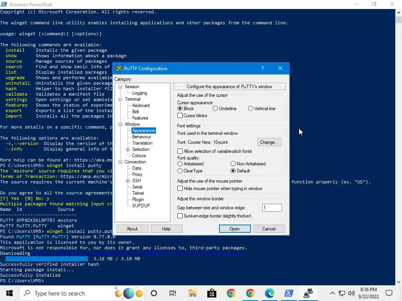Expand the Selection tree node
The height and width of the screenshot is (301, 402).
click(x=128, y=149)
